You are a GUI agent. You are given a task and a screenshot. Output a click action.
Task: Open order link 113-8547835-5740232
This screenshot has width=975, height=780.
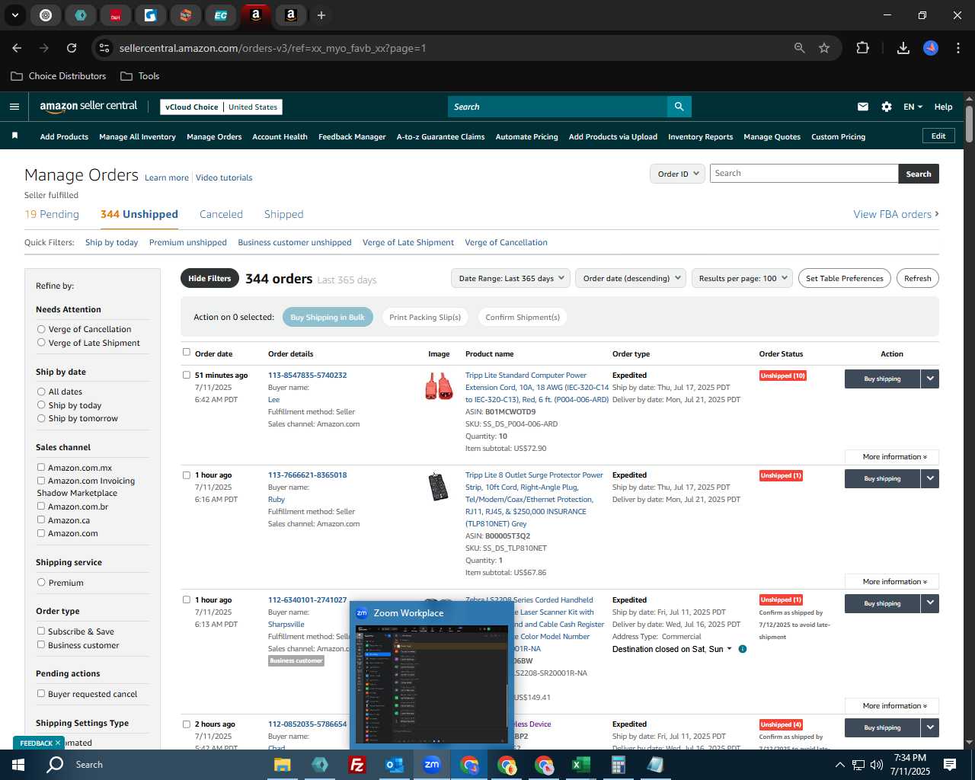coord(307,375)
